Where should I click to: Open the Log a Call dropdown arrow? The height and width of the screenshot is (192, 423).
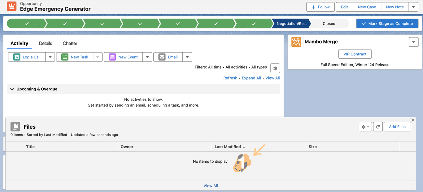pos(50,57)
